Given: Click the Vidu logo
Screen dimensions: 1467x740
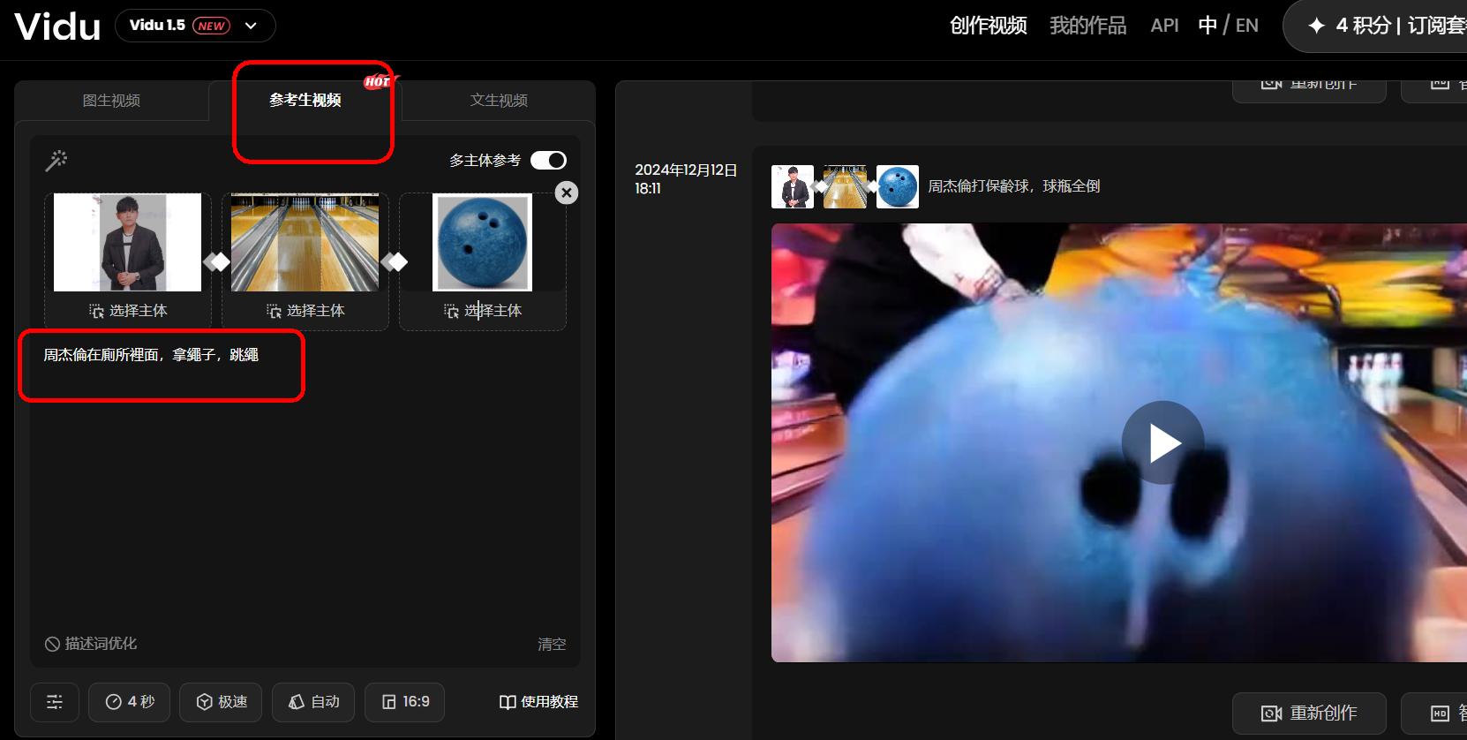Looking at the screenshot, I should tap(57, 26).
